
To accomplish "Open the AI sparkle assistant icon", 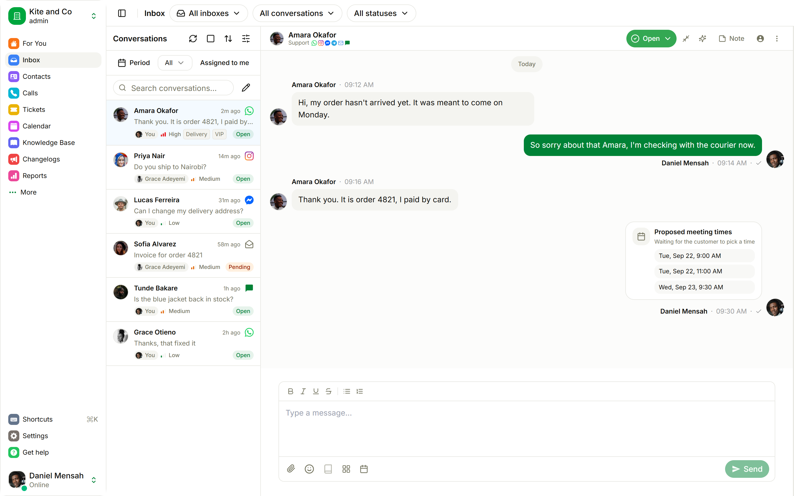I will (x=702, y=39).
